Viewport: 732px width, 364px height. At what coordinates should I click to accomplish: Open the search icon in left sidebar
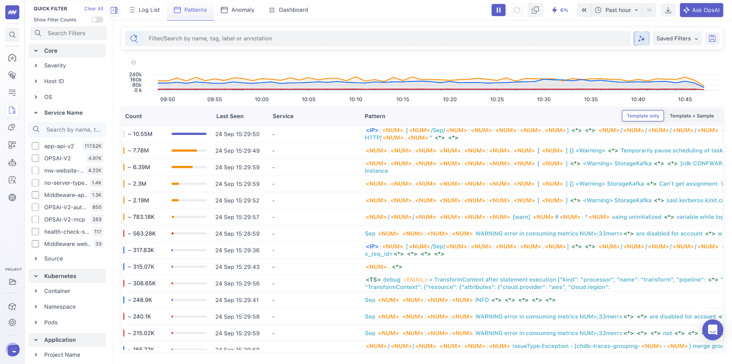pos(12,35)
